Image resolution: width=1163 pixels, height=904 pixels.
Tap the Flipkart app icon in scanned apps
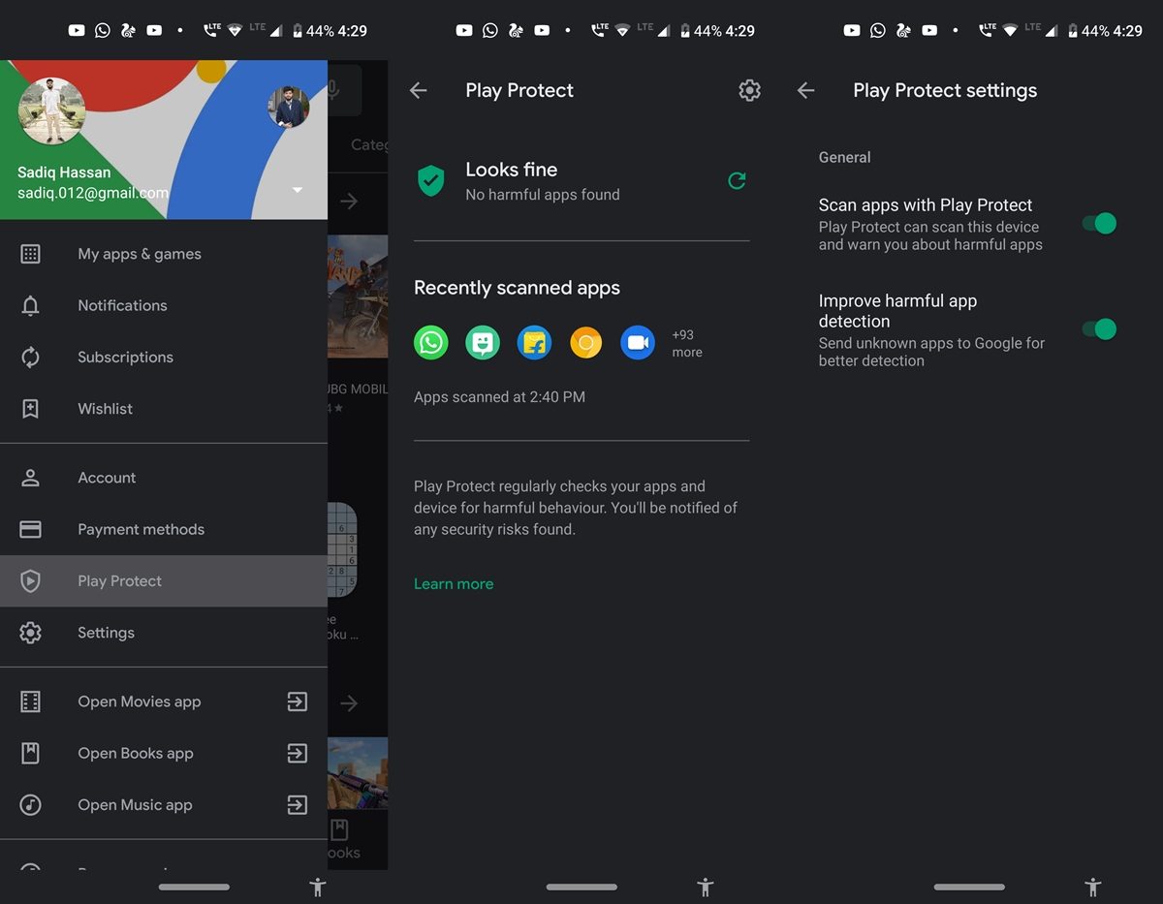click(x=534, y=342)
